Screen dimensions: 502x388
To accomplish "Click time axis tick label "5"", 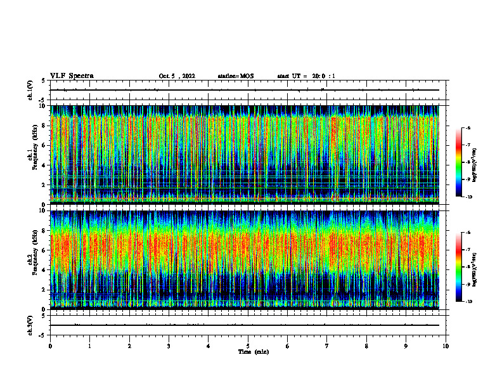I will click(x=248, y=346).
